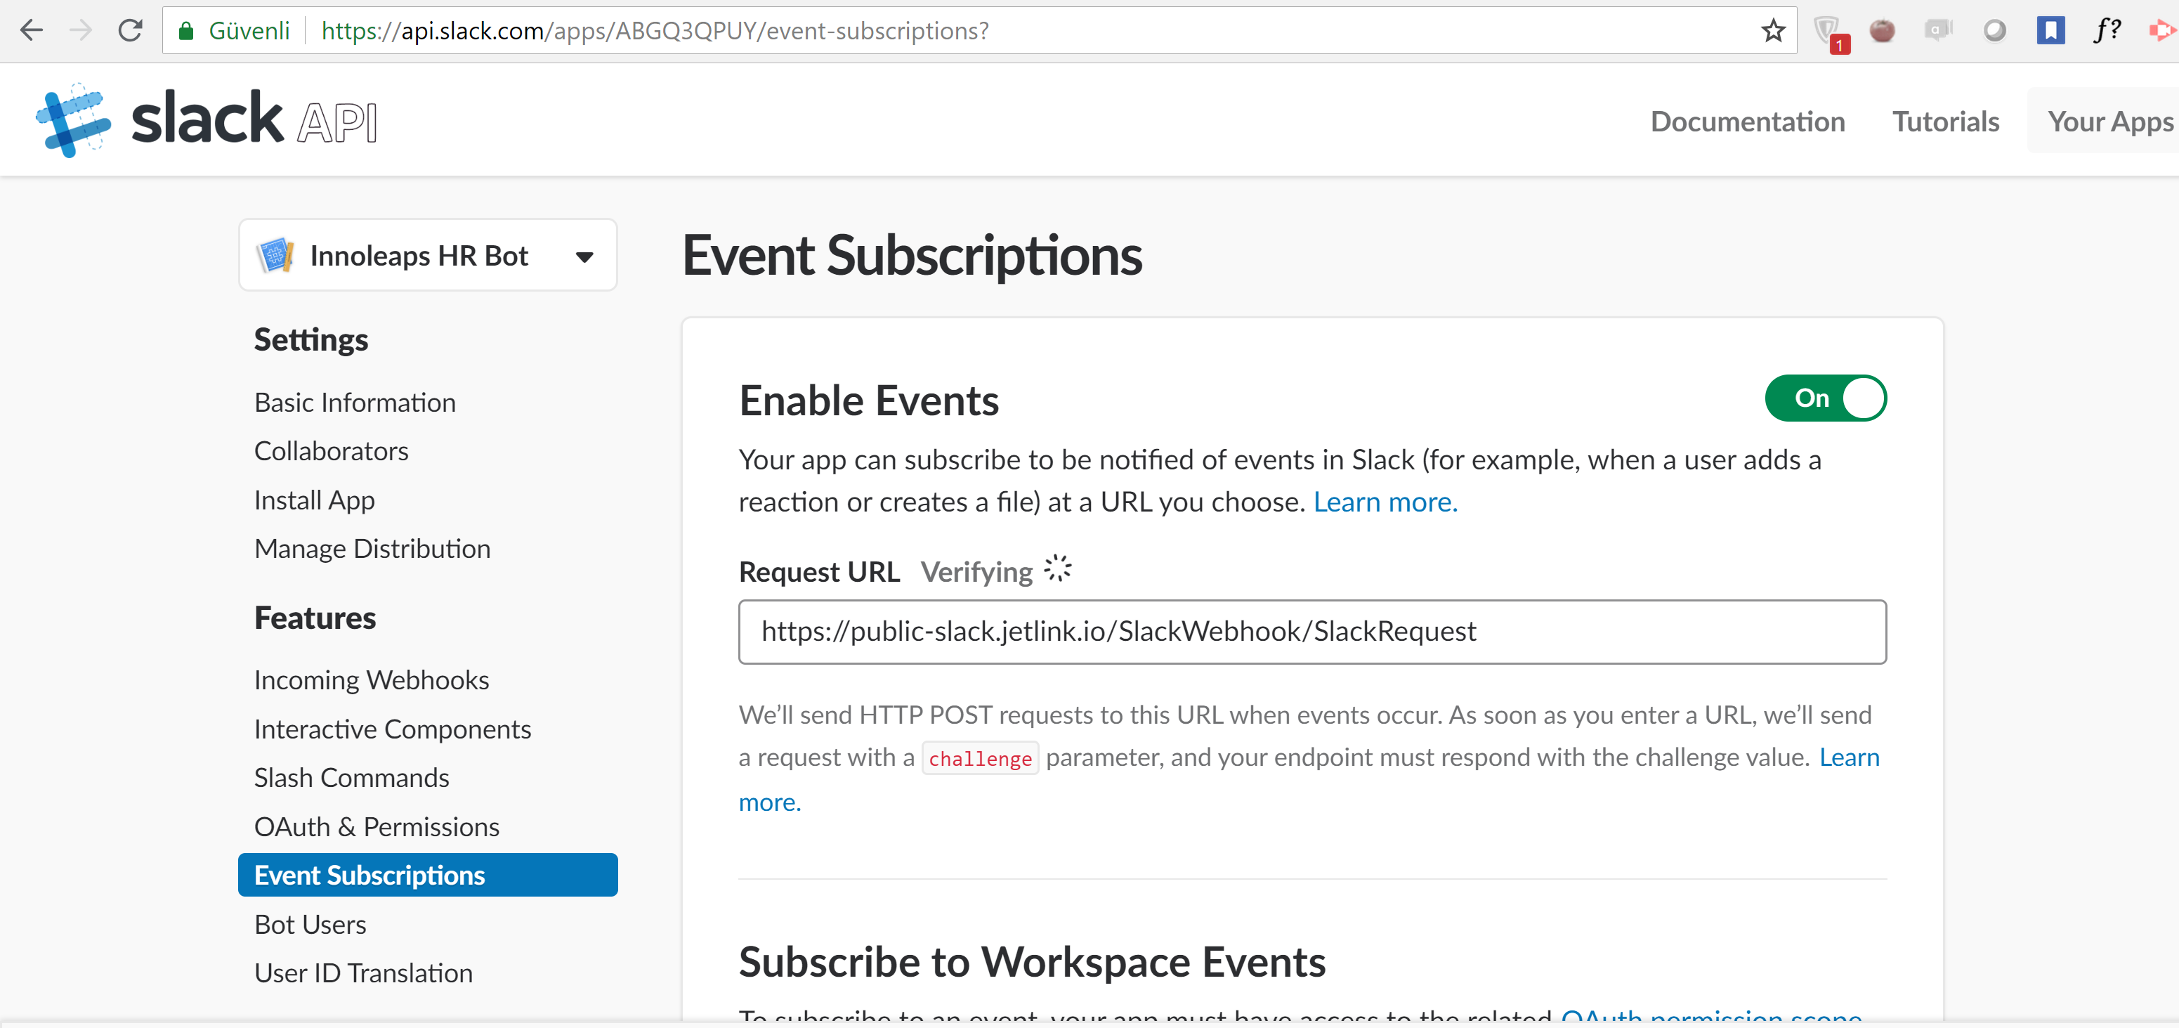Reload the page with refresh icon
Image resolution: width=2179 pixels, height=1028 pixels.
129,30
